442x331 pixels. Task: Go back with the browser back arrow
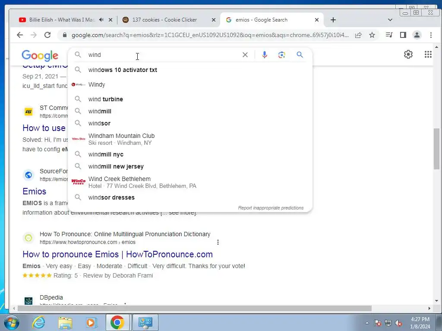pos(20,35)
